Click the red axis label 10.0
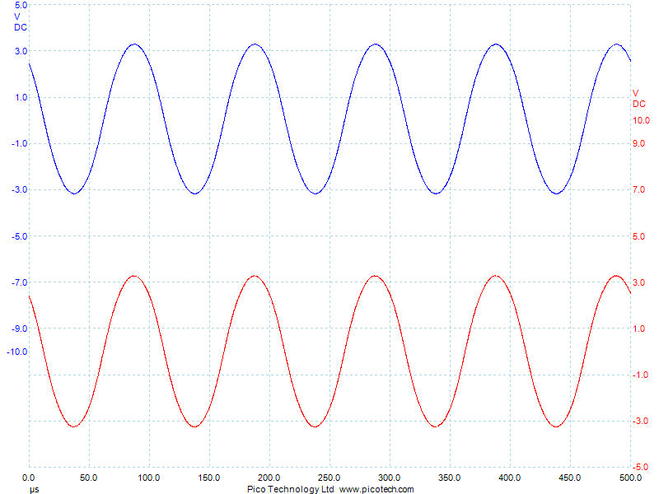 coord(641,120)
